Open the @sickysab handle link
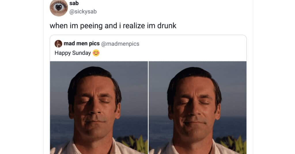Screen dimensions: 295x154 tap(83, 11)
